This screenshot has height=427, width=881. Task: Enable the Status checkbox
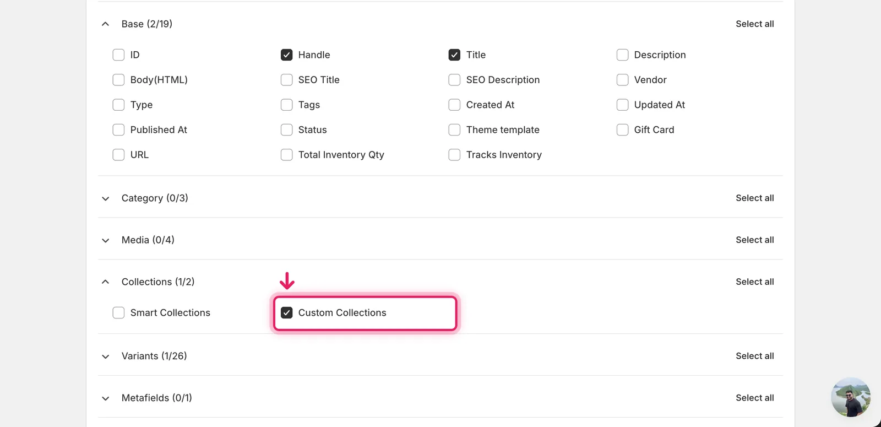[286, 130]
